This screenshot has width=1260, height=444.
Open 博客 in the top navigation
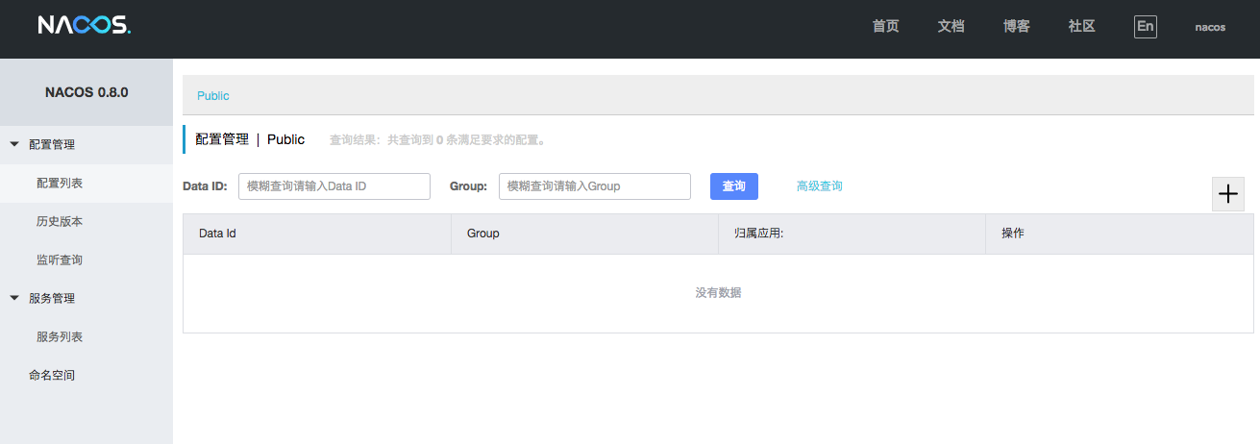tap(1016, 27)
